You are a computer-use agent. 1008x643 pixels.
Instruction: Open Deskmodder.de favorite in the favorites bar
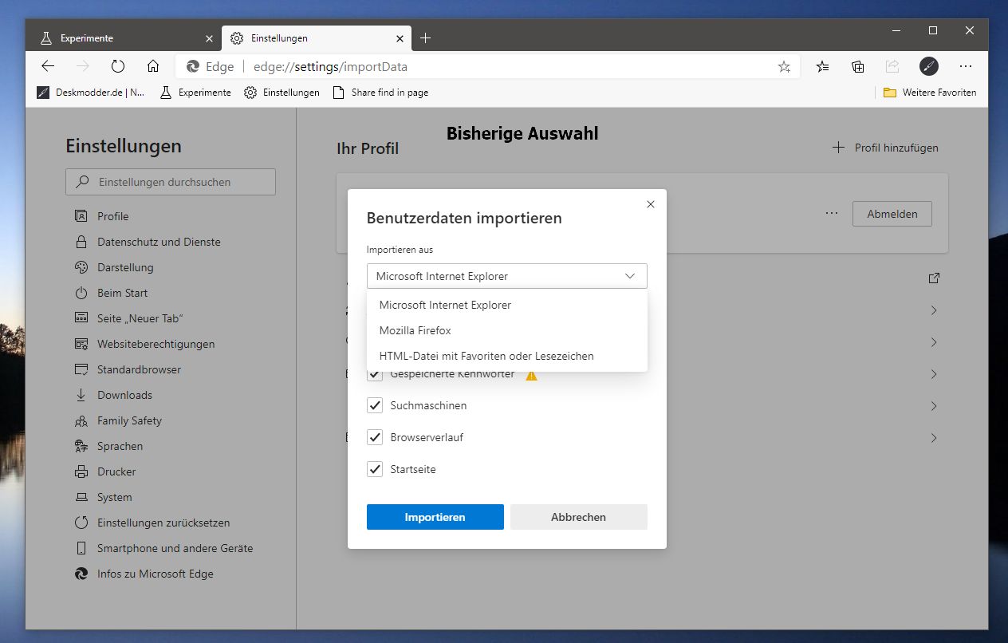pos(92,93)
